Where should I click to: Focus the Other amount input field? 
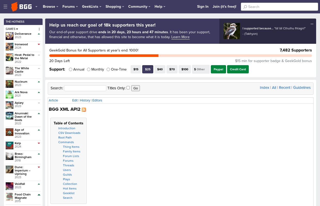[x=201, y=69]
